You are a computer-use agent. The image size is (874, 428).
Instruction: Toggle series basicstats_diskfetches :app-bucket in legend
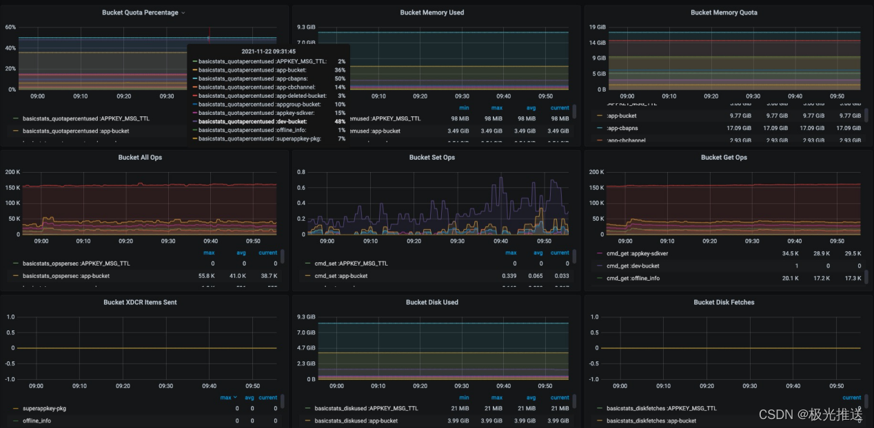click(651, 420)
